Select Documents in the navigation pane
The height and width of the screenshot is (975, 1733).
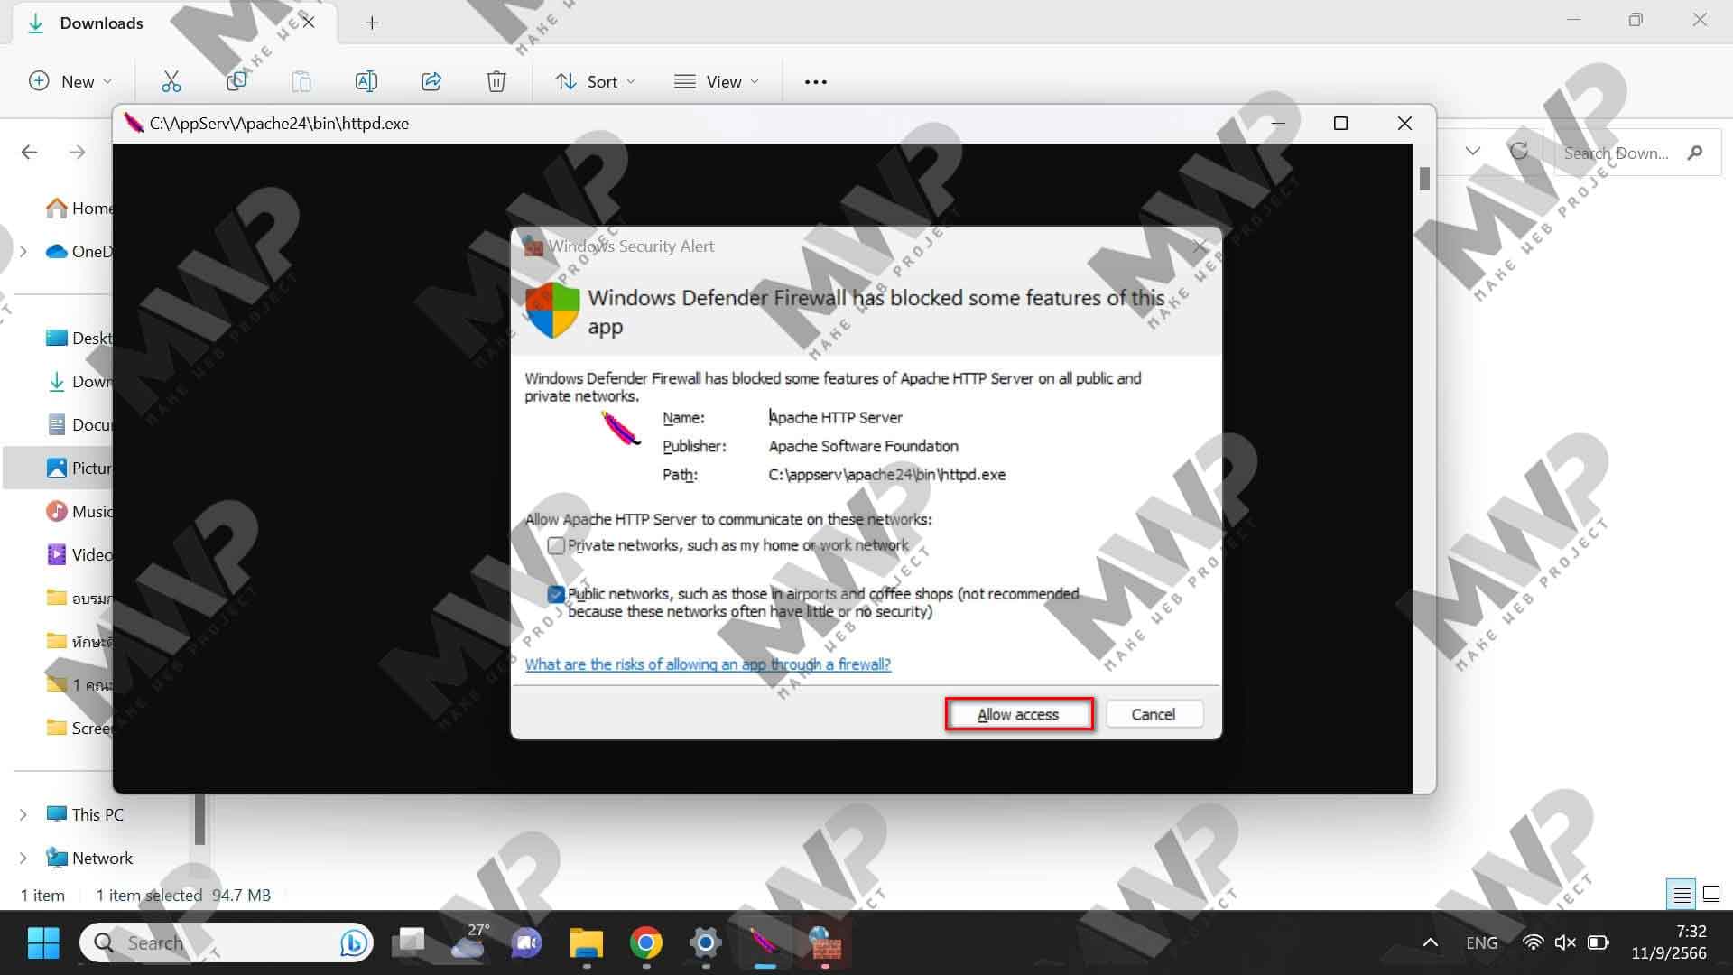pyautogui.click(x=79, y=424)
